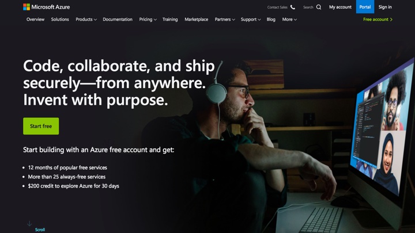Click the Scroll down arrow icon
Image resolution: width=415 pixels, height=233 pixels.
pyautogui.click(x=29, y=223)
